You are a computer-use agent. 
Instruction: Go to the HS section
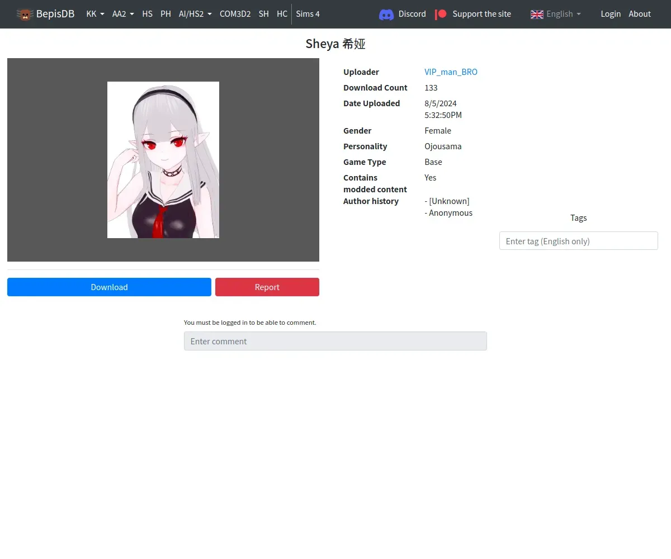pos(147,14)
